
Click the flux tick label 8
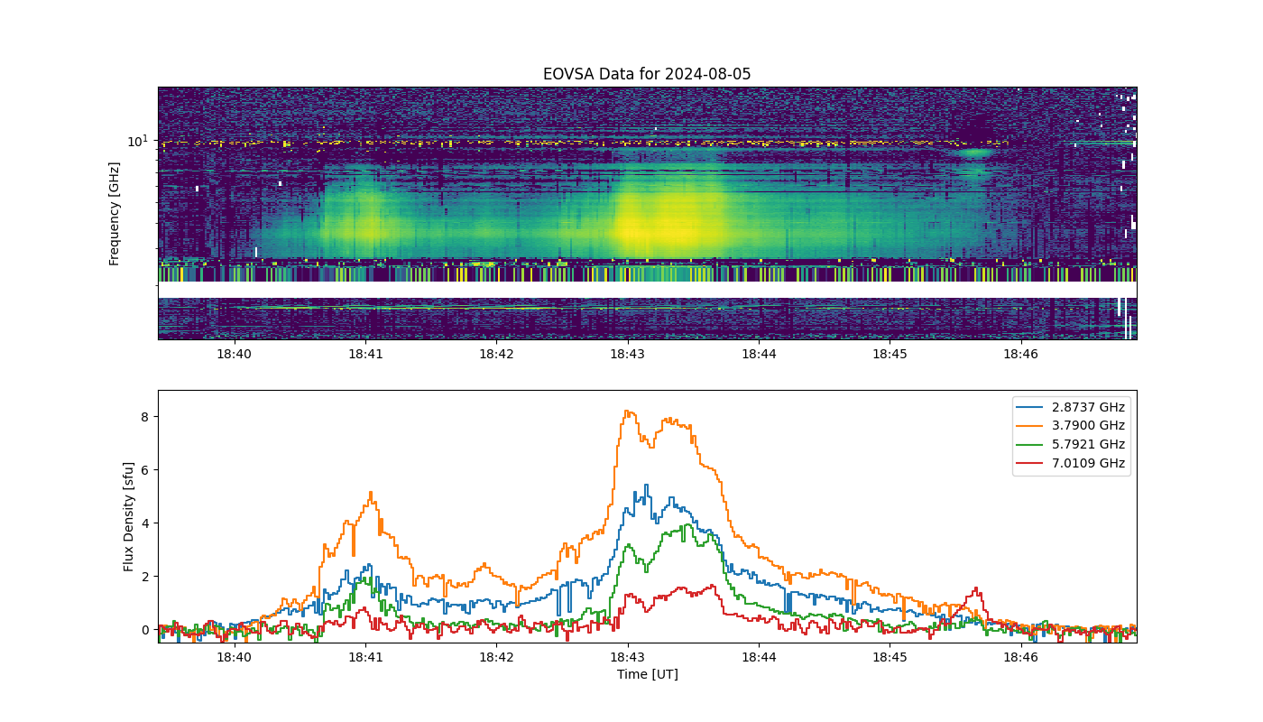click(x=143, y=417)
